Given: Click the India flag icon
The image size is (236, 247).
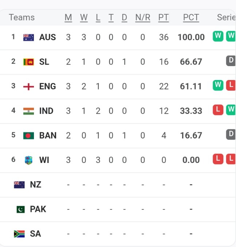Looking at the screenshot, I should point(28,111).
